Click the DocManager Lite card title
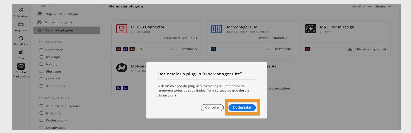Image resolution: width=411 pixels, height=133 pixels. pos(241,27)
